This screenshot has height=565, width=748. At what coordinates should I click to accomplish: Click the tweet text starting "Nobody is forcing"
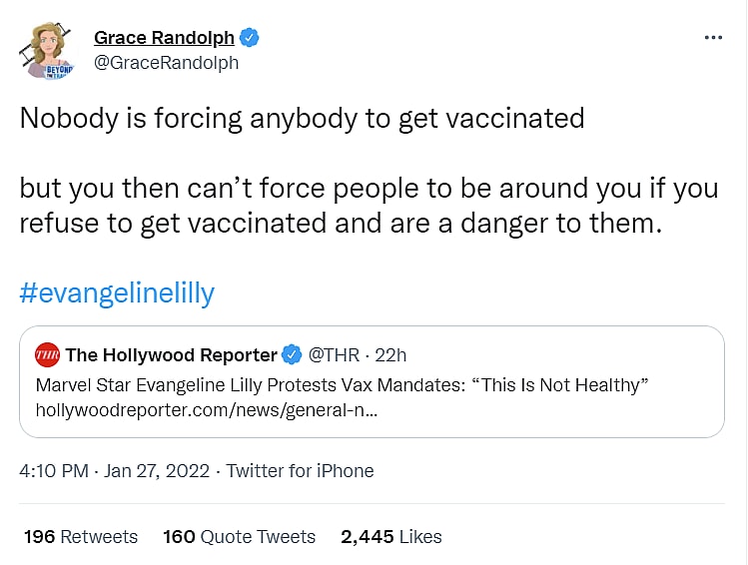pos(302,118)
